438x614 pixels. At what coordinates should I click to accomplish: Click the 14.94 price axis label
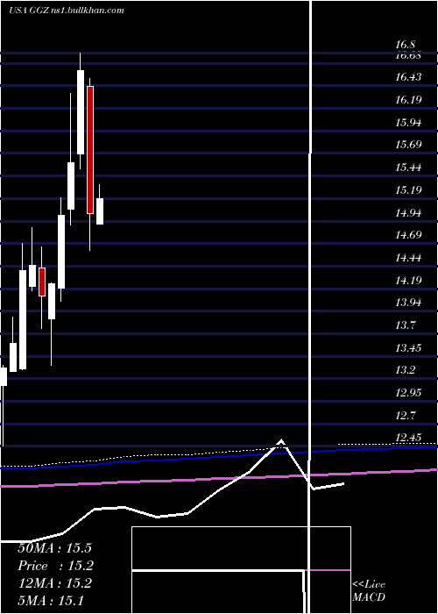click(408, 213)
